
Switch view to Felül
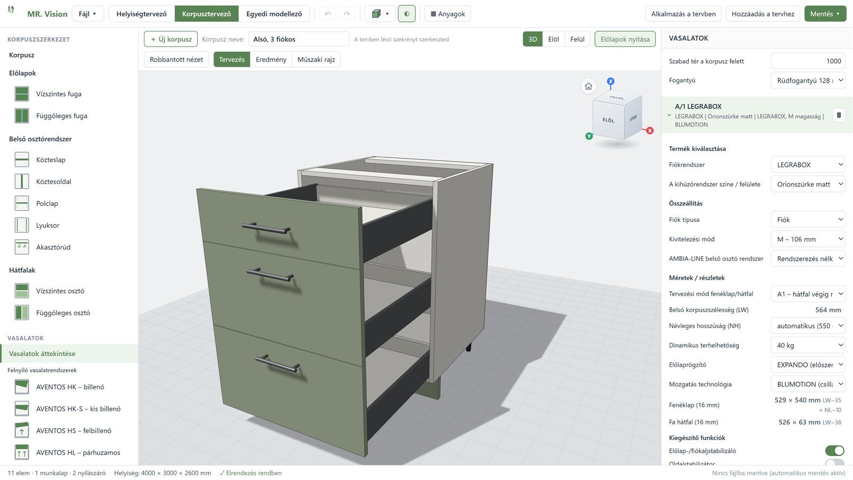tap(577, 39)
